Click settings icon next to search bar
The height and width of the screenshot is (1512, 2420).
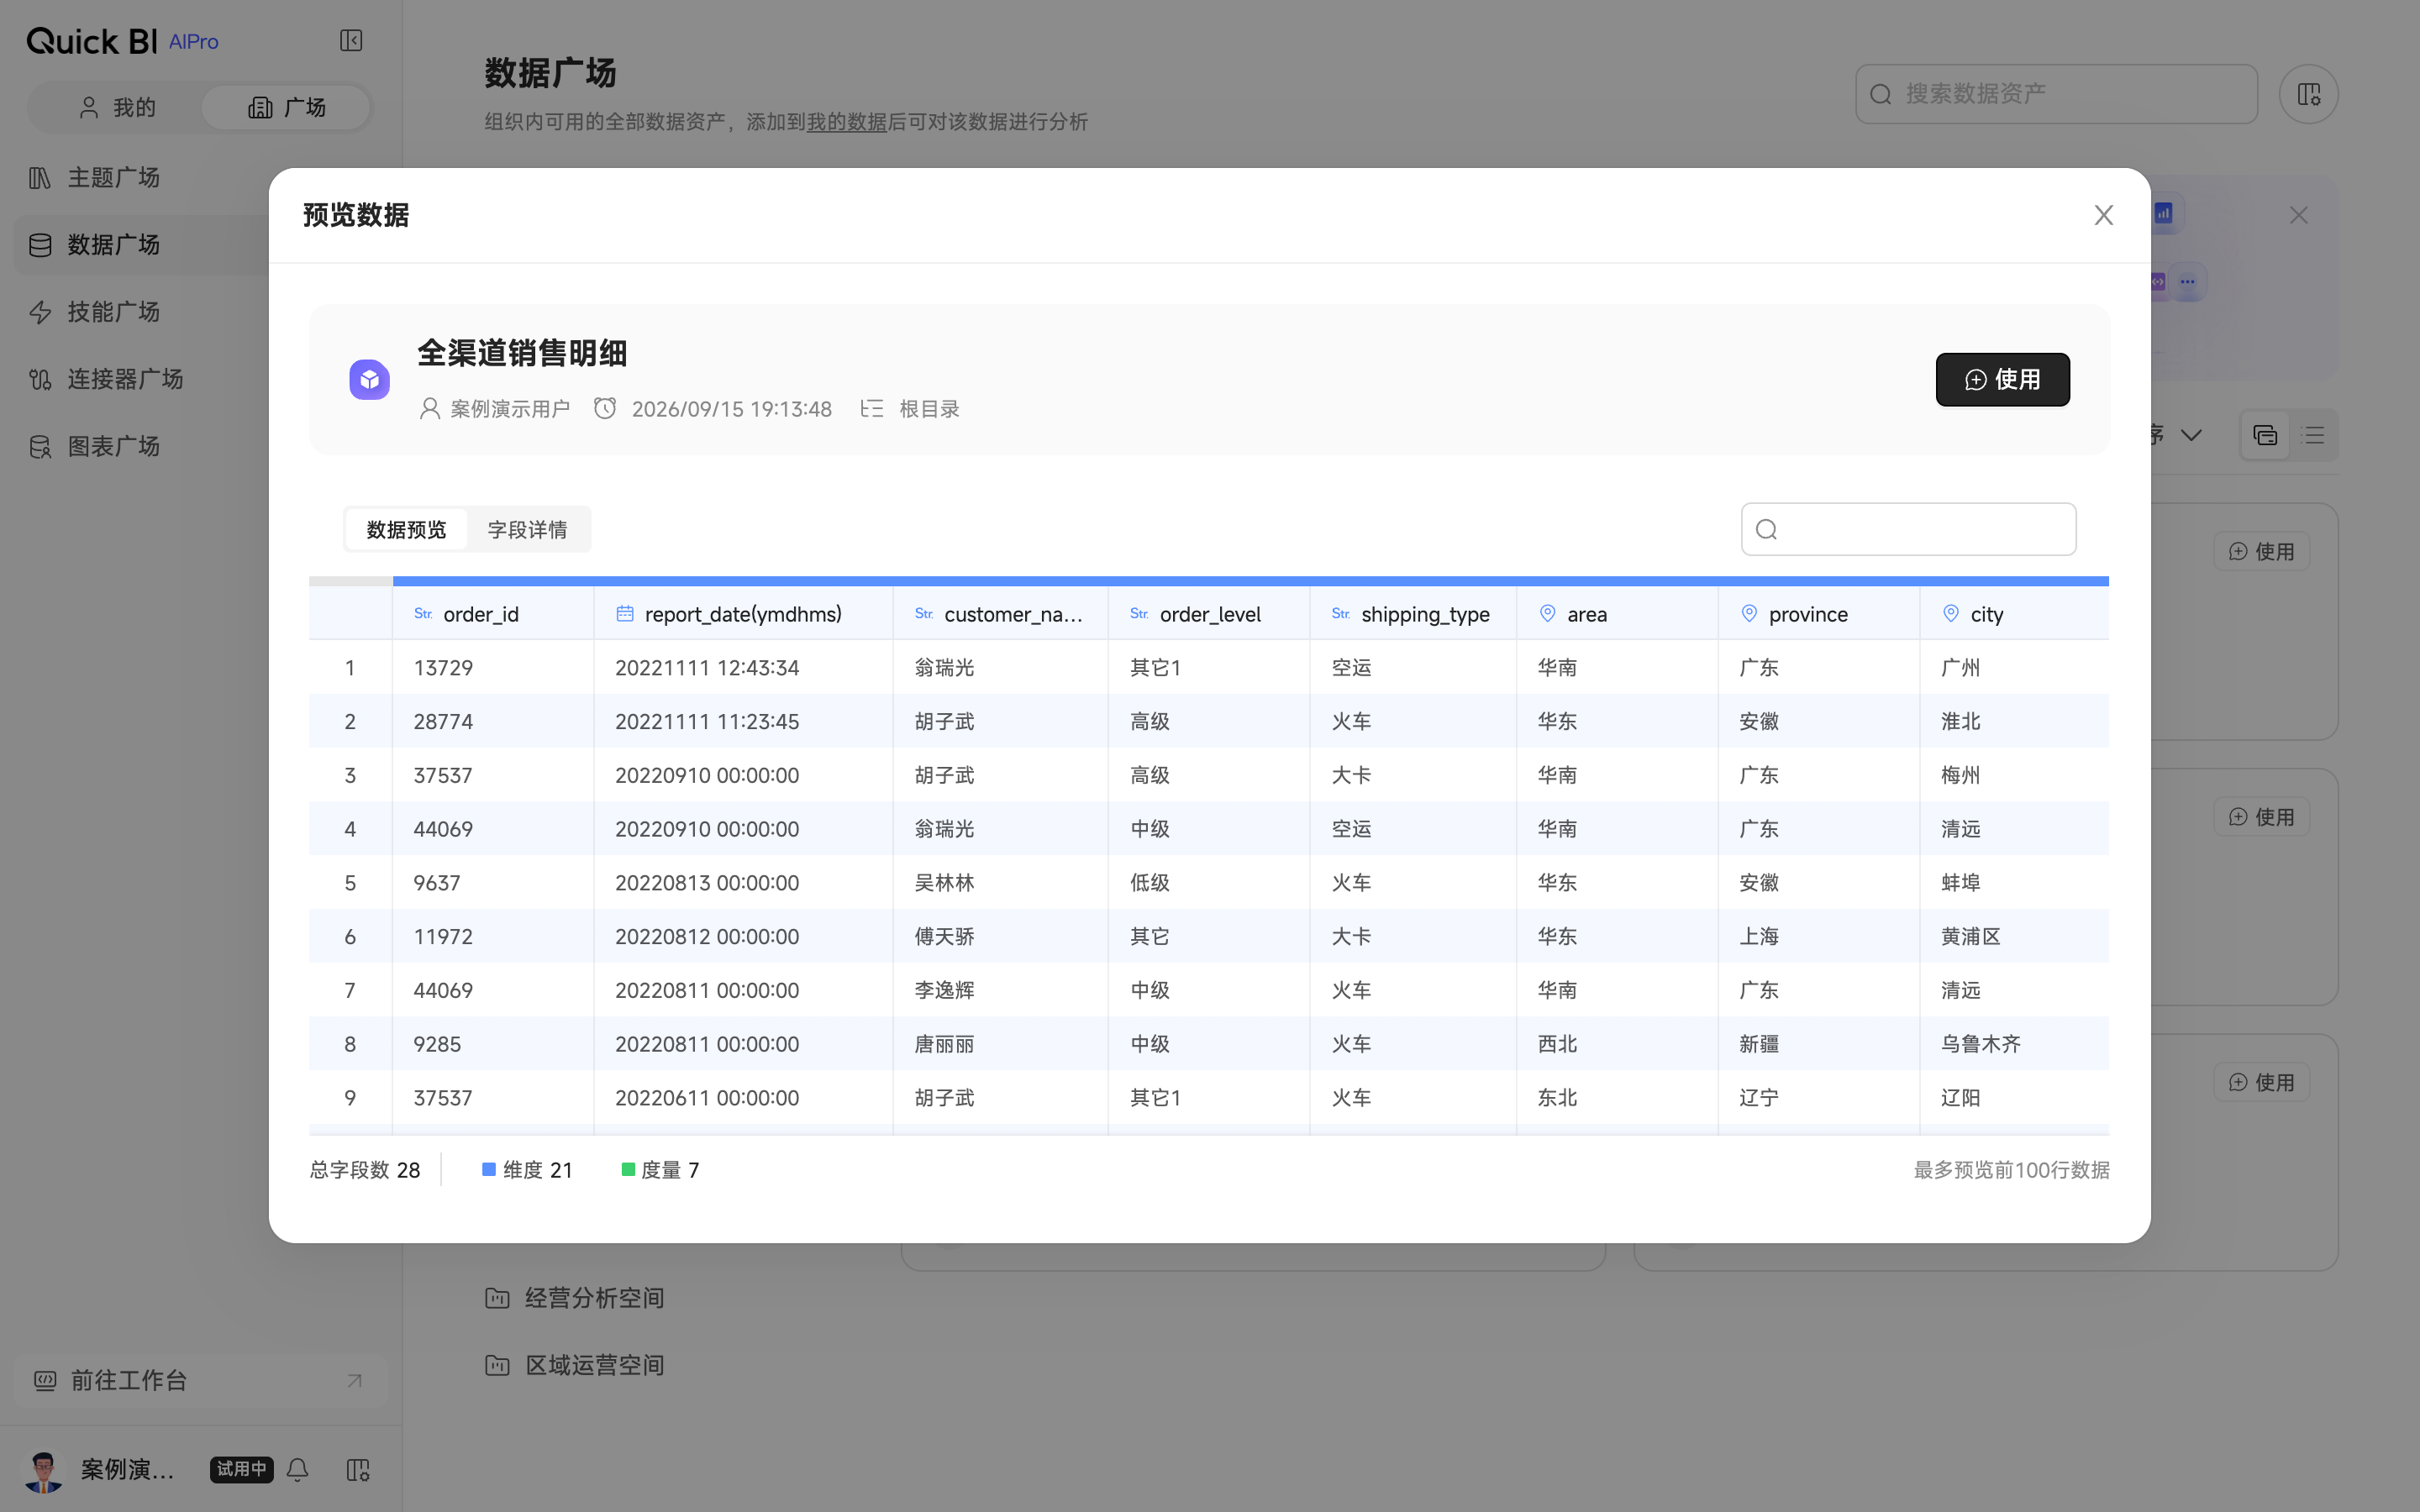click(x=2308, y=94)
